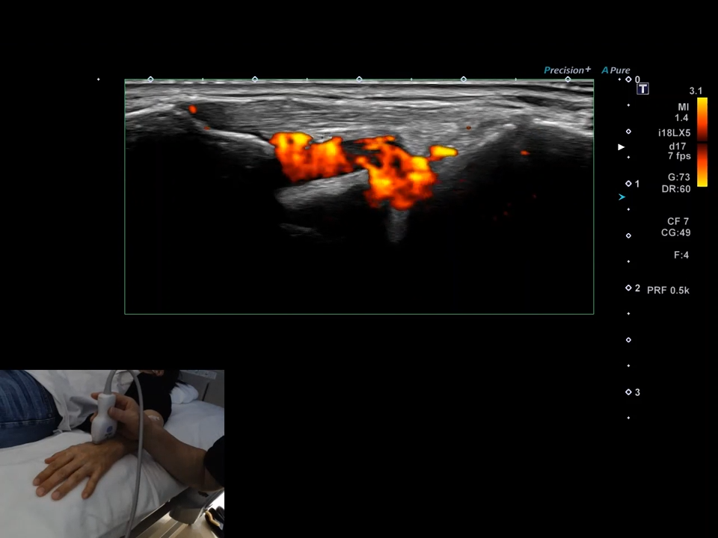Click the depth scale marker labeled 1
Screen dimensions: 718x538
(633, 184)
